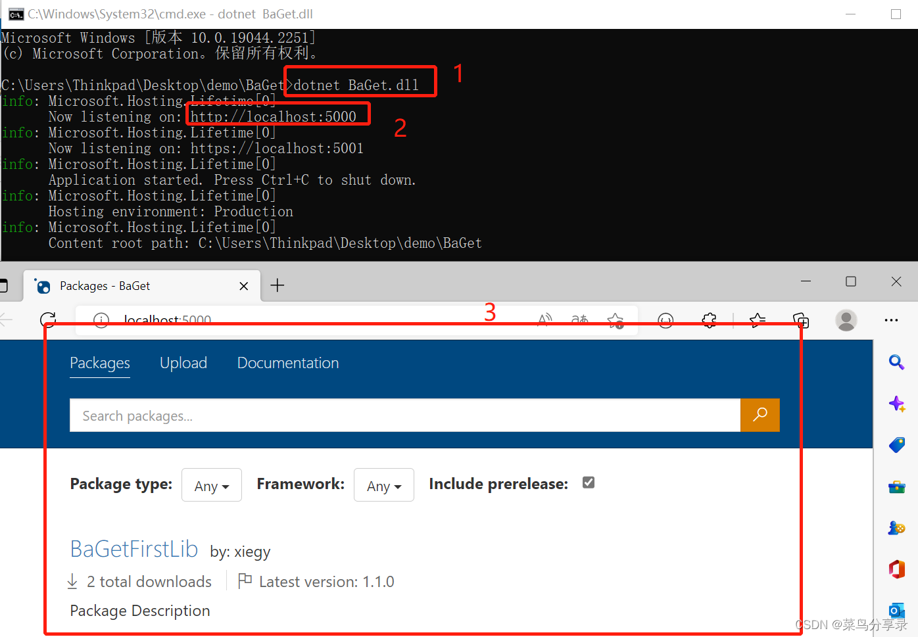The image size is (918, 637).
Task: Click the 'Framework:' label
Action: pos(301,484)
